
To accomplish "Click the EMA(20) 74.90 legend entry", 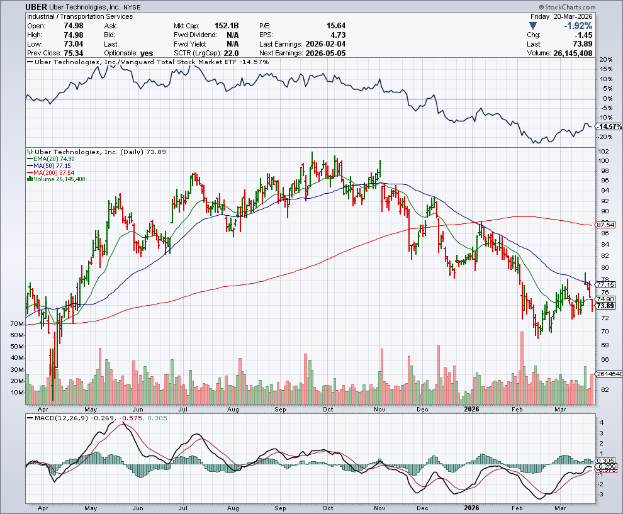I will [50, 159].
